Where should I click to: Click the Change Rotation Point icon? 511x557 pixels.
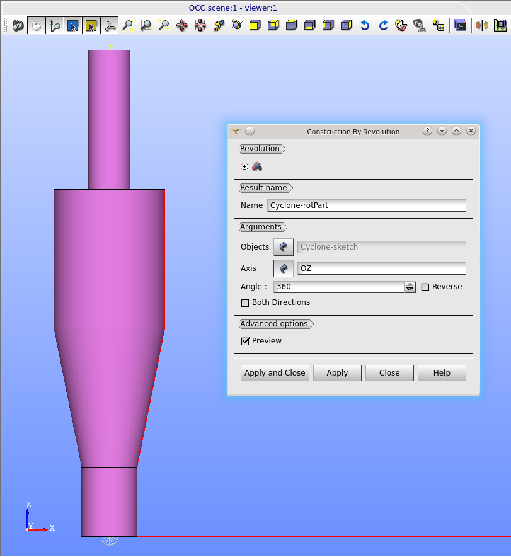(x=219, y=25)
